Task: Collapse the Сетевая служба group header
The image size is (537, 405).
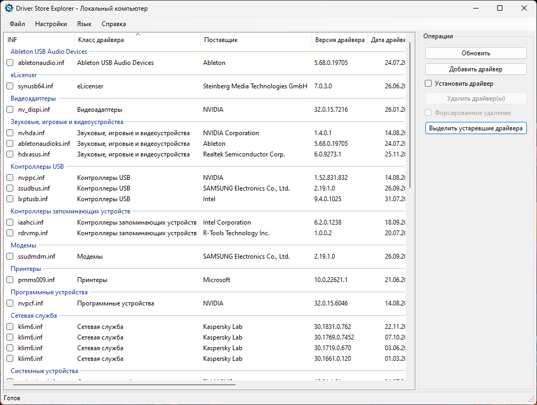Action: (x=33, y=316)
